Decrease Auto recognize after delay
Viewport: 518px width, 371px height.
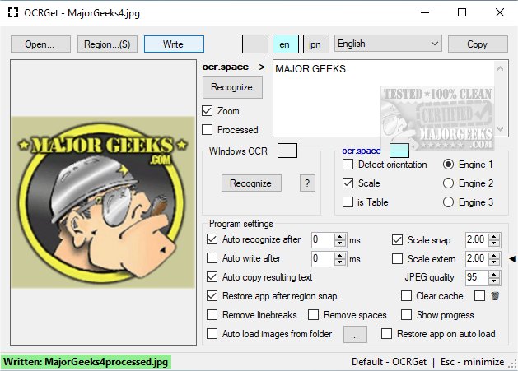340,243
